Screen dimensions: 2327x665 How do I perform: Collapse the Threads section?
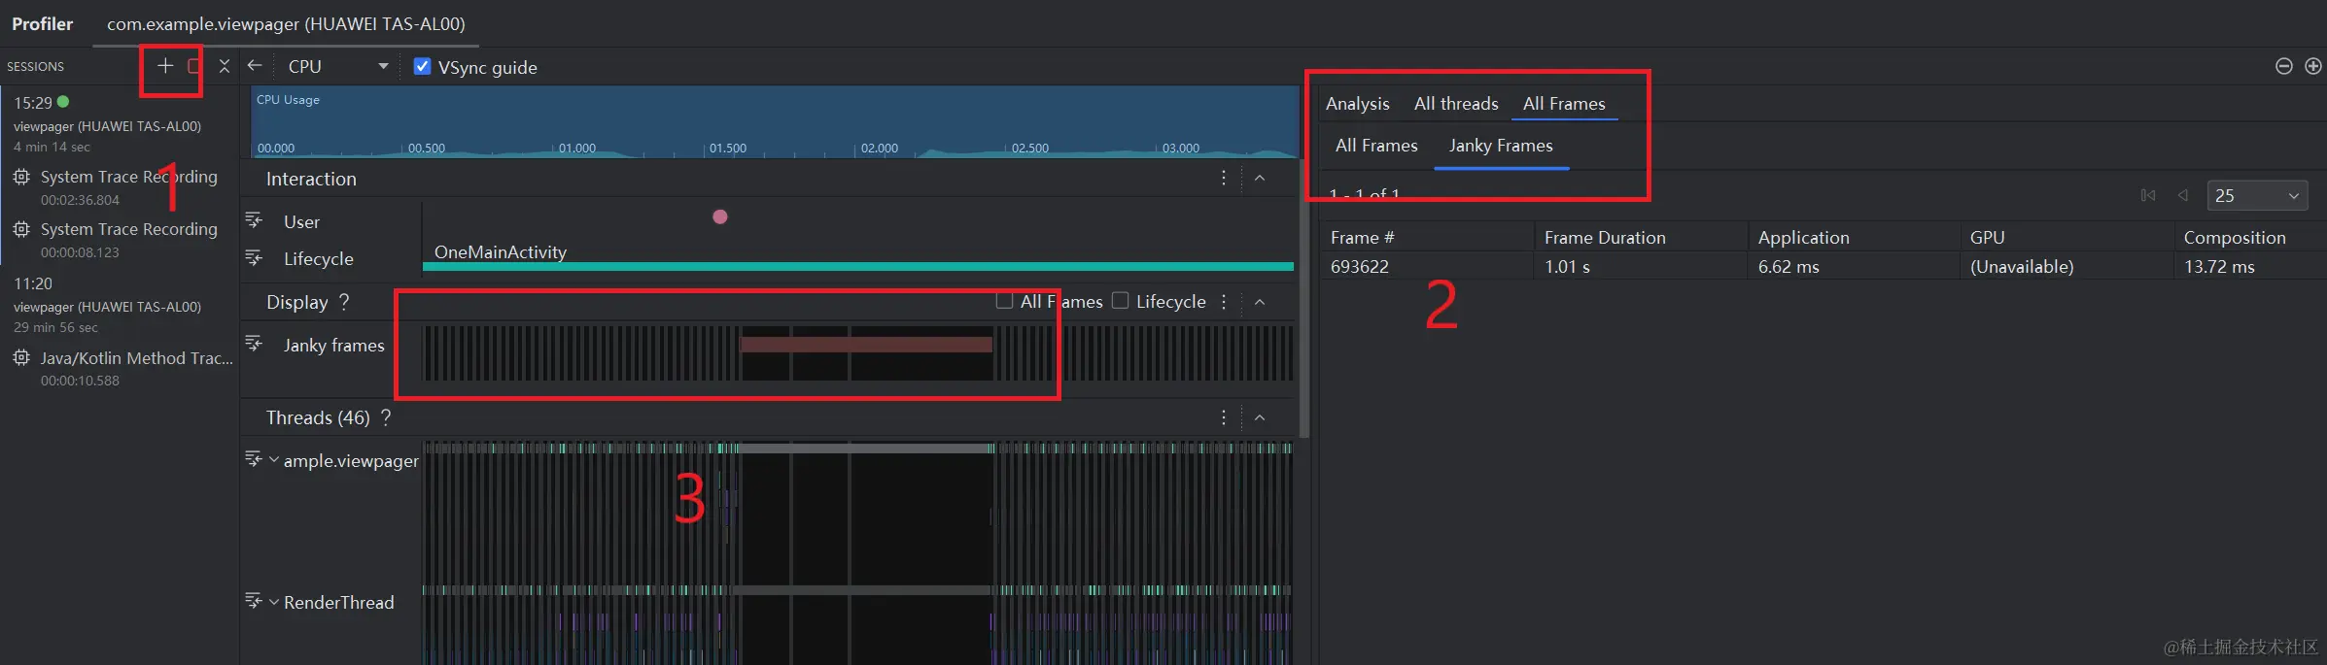click(x=1260, y=417)
